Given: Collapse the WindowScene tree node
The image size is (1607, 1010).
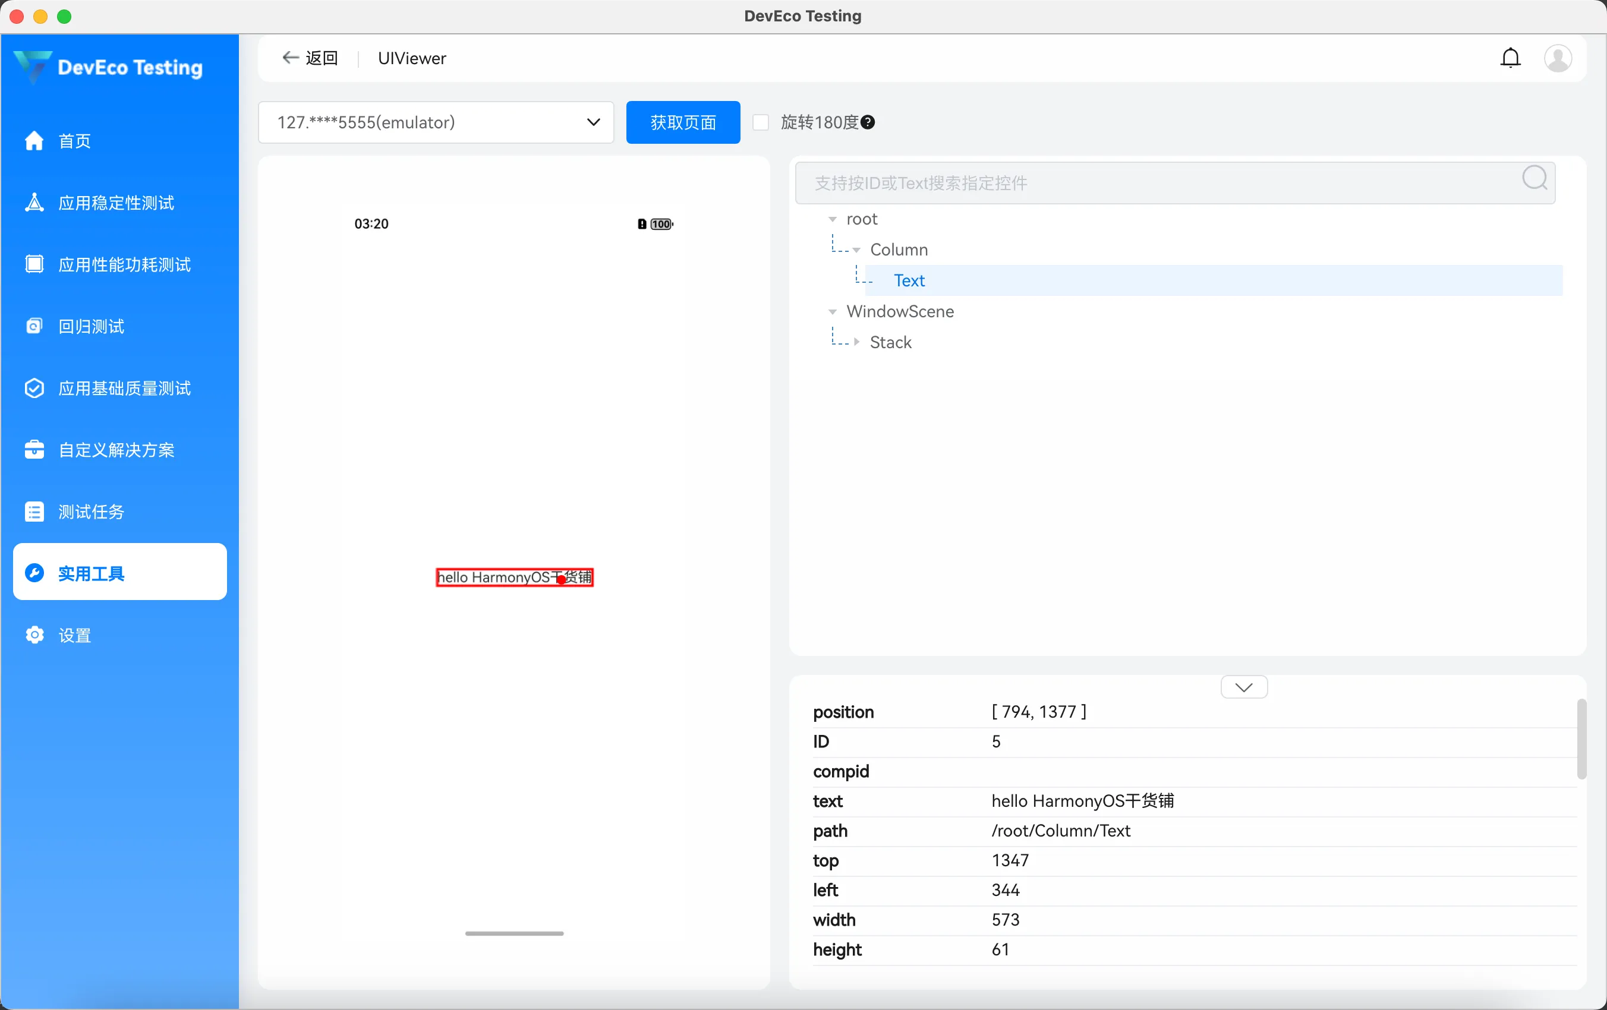Looking at the screenshot, I should pos(832,311).
